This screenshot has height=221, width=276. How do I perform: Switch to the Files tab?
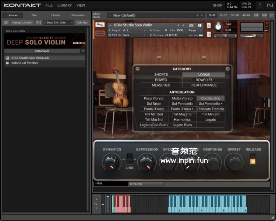tap(34, 15)
